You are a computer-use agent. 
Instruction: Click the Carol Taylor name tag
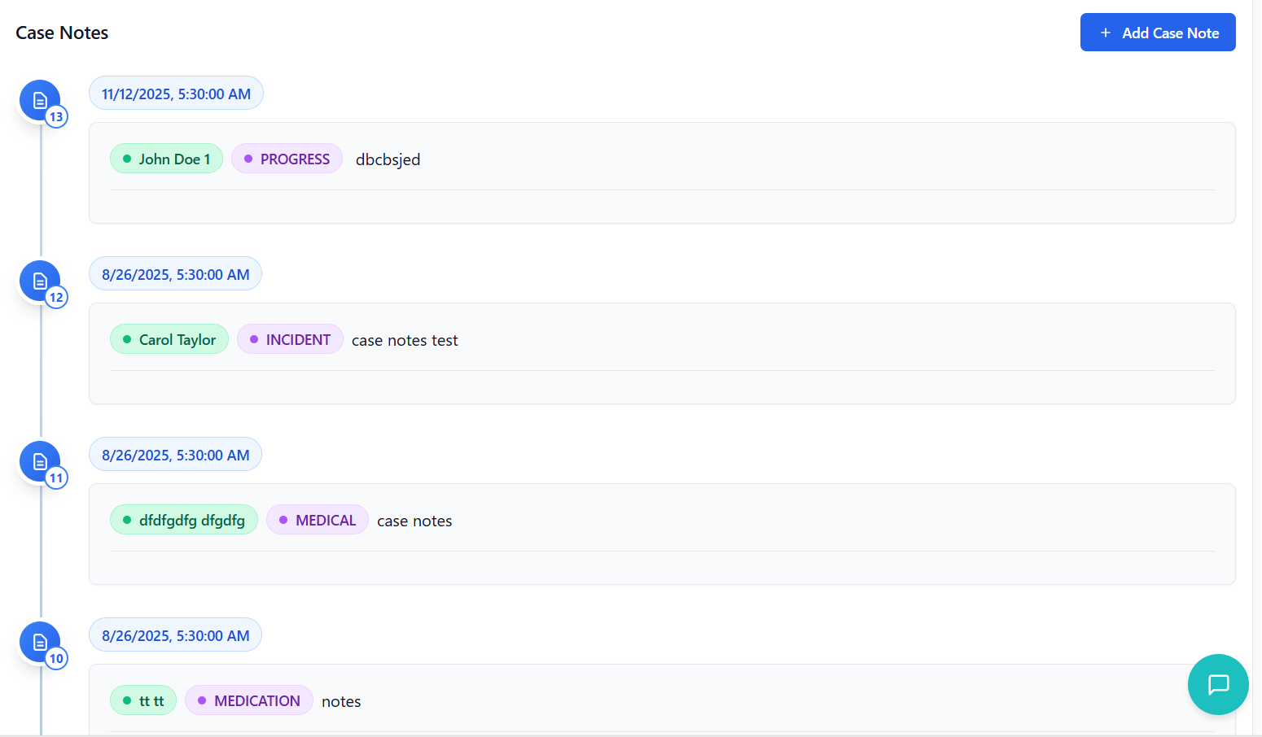pos(169,340)
